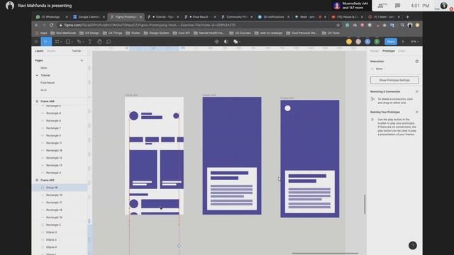Click the Share button
The width and height of the screenshot is (454, 255).
(391, 42)
